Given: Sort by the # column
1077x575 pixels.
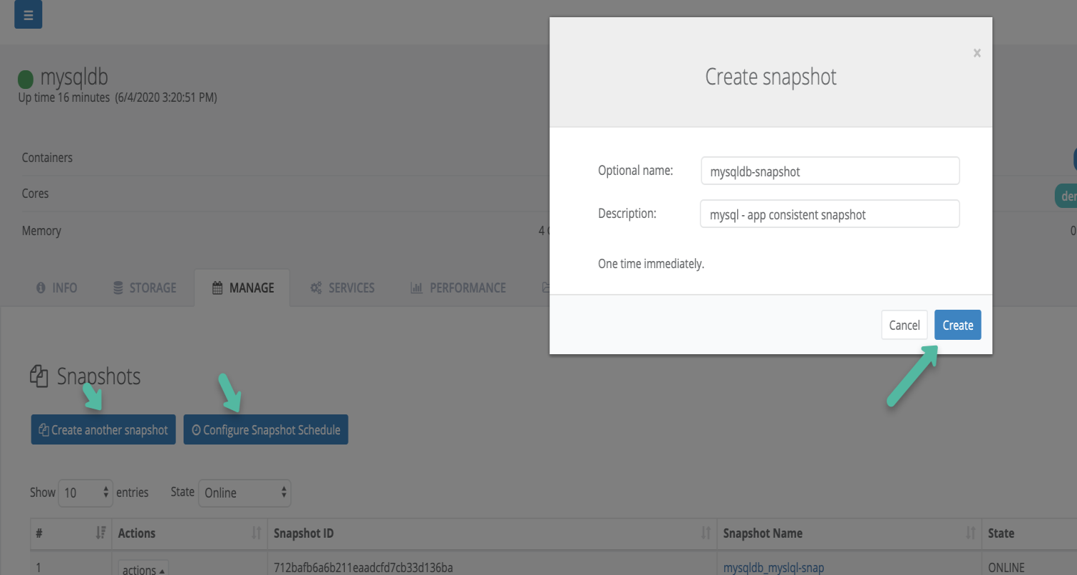Looking at the screenshot, I should [x=71, y=533].
